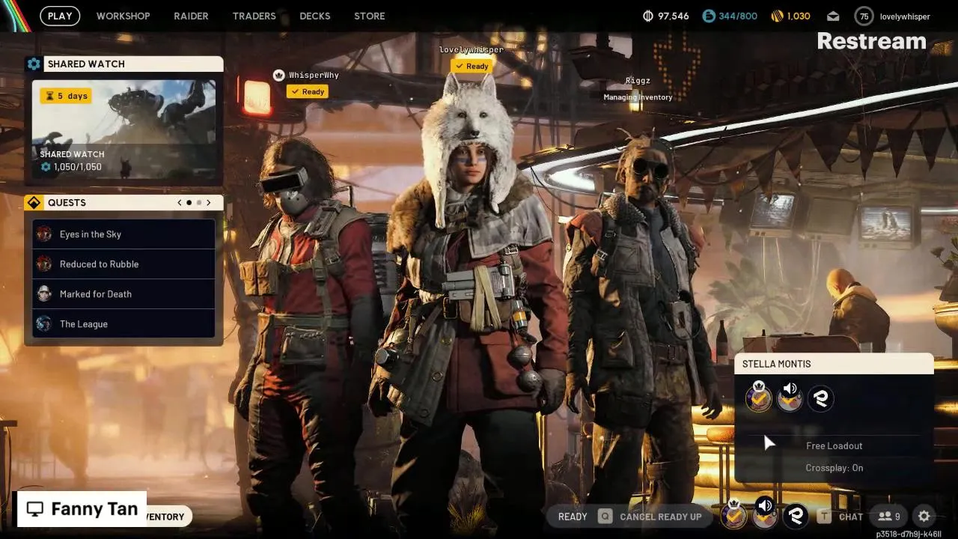Open the settings gear at bottom right

click(924, 517)
